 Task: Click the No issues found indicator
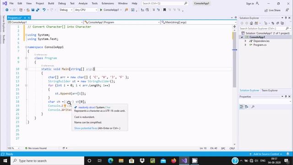(36, 148)
